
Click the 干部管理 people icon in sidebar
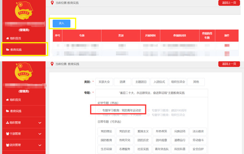(7, 134)
